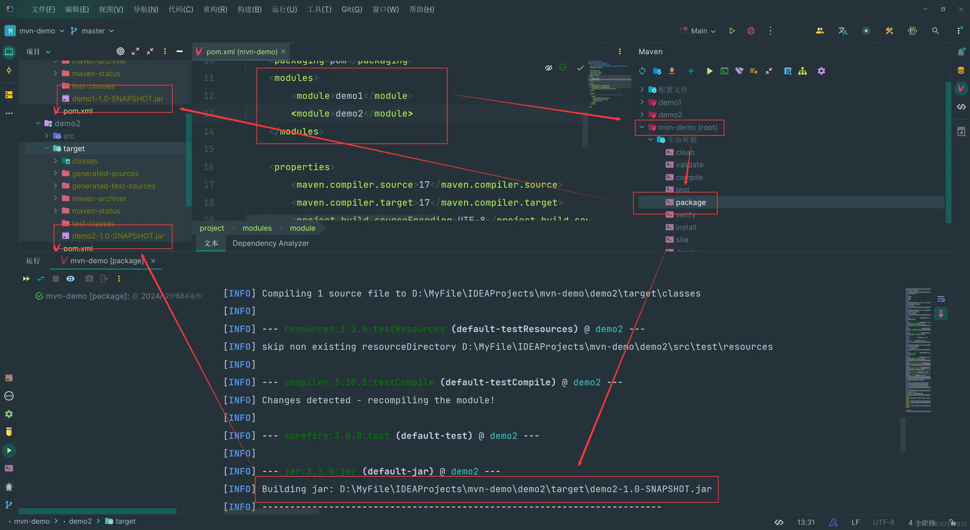Select demo2-1.0-SNAPSHOT.jar in project tree

(x=118, y=236)
